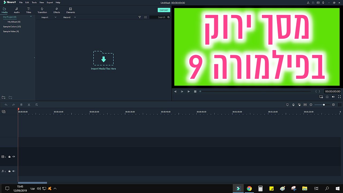343x193 pixels.
Task: Open the Export menu
Action: tap(50, 2)
